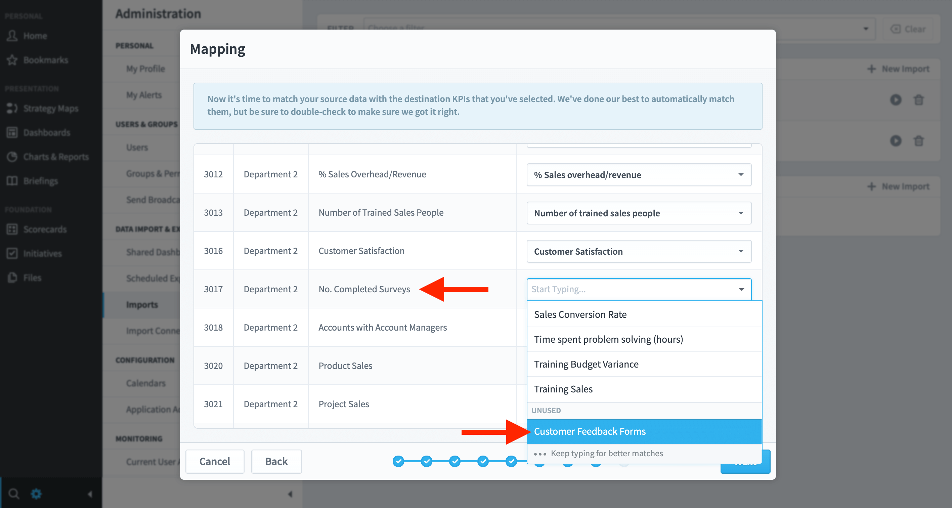952x508 pixels.
Task: Open the Number of trained sales people dropdown
Action: coord(639,213)
